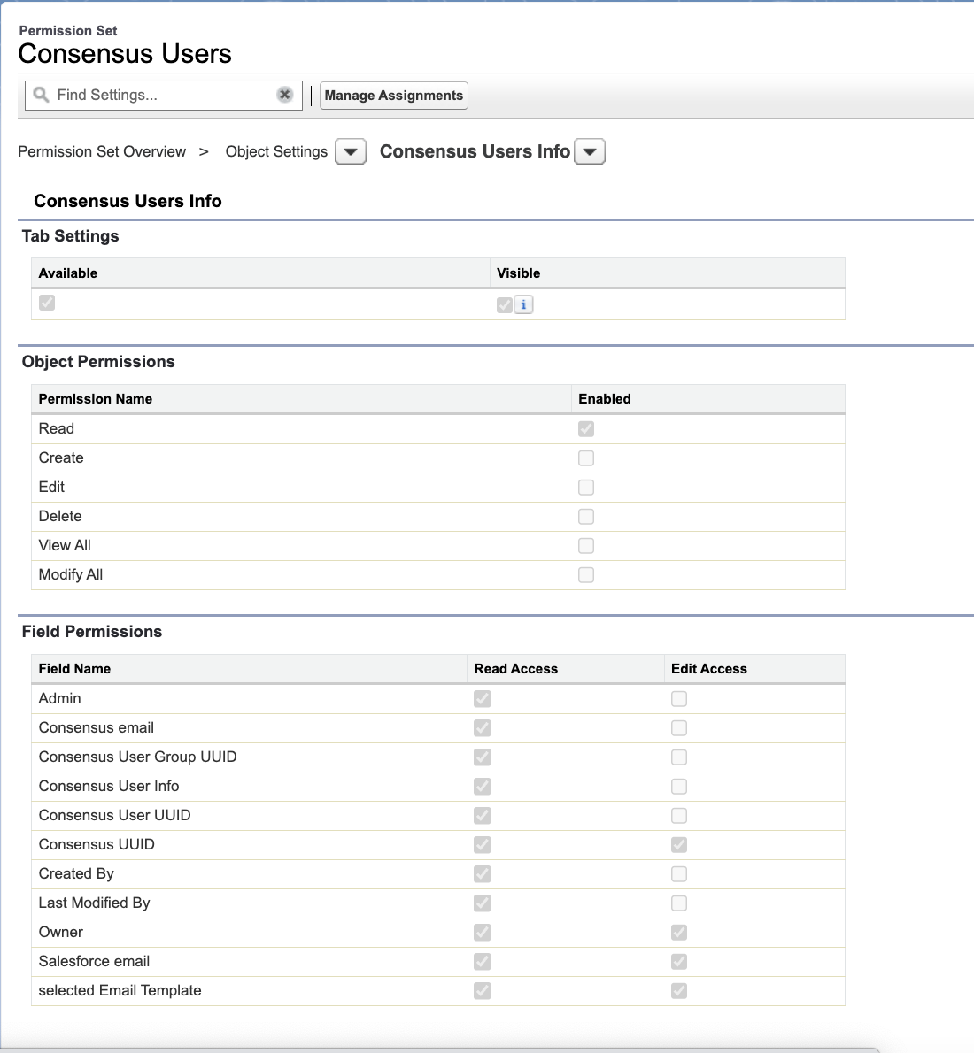This screenshot has height=1053, width=974.
Task: Expand the Object Settings dropdown arrow
Action: click(x=351, y=152)
